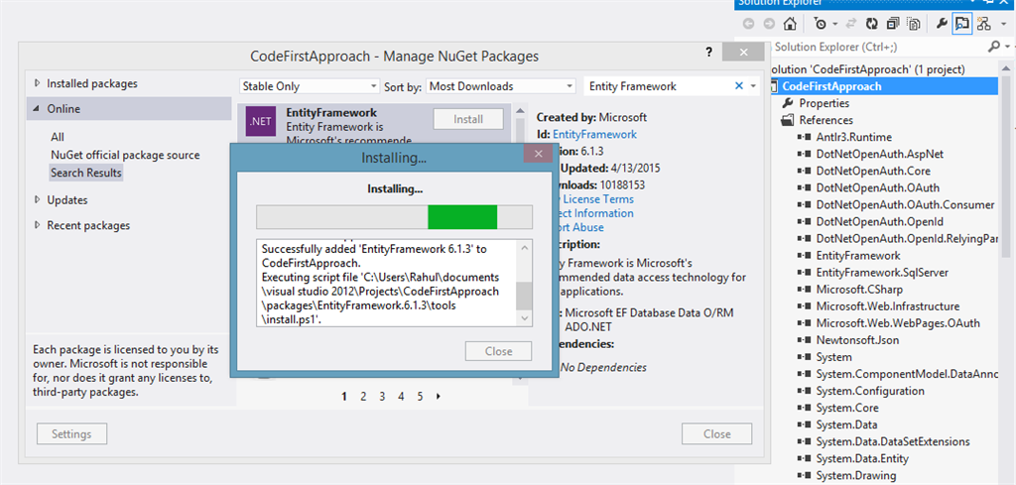Click wrench icon beside Properties node

(788, 103)
